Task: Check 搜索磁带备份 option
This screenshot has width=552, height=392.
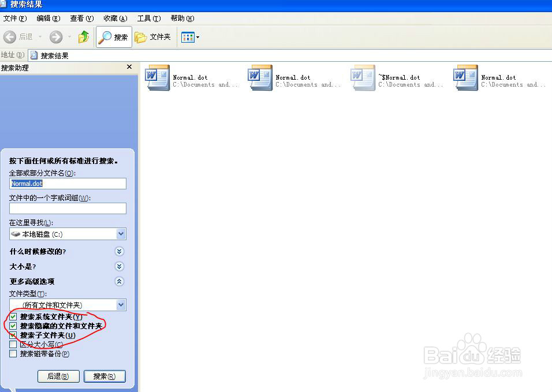Action: pos(13,353)
